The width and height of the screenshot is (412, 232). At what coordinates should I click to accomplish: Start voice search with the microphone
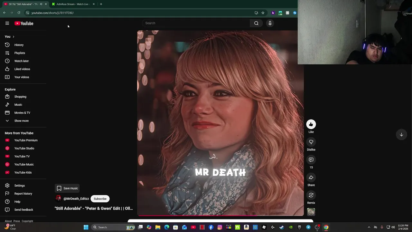(270, 23)
